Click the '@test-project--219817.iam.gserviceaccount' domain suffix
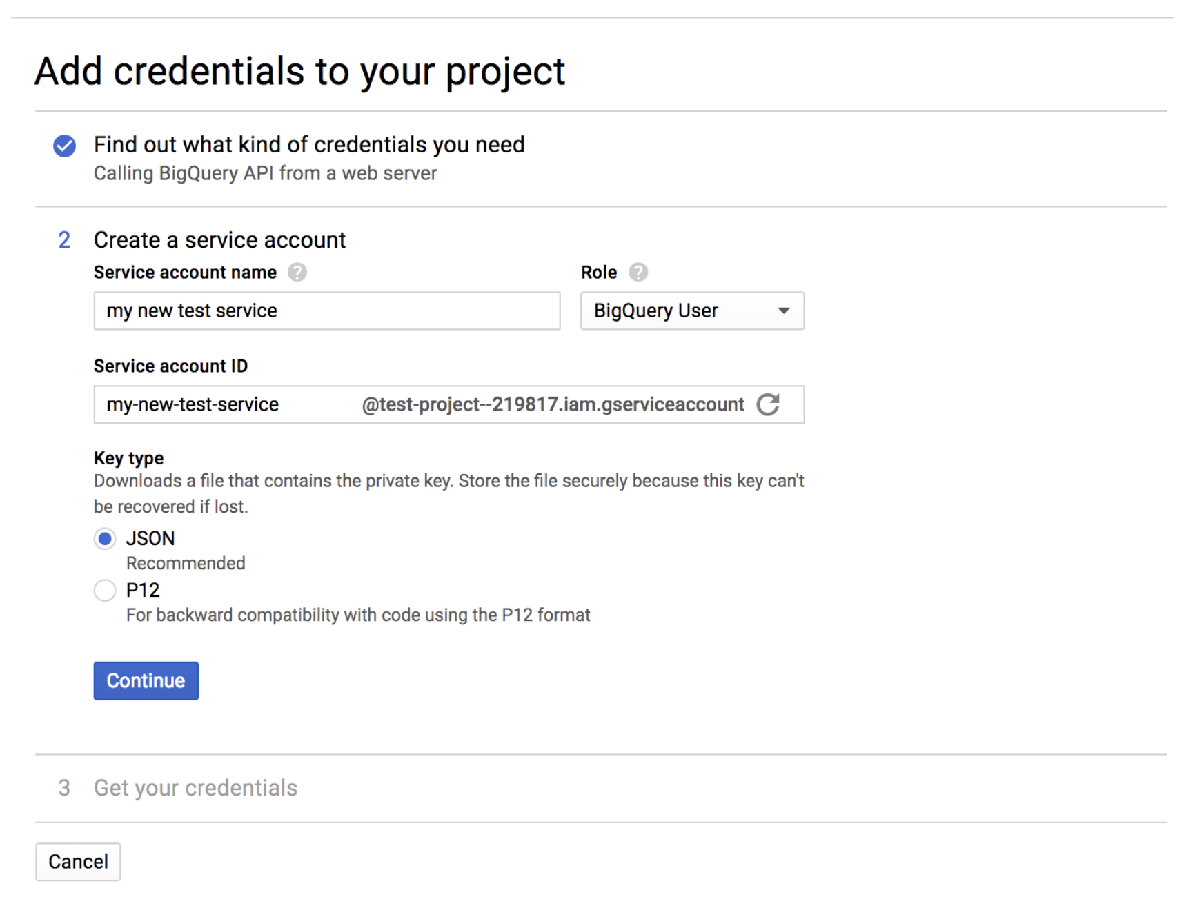The height and width of the screenshot is (897, 1184). (x=553, y=404)
